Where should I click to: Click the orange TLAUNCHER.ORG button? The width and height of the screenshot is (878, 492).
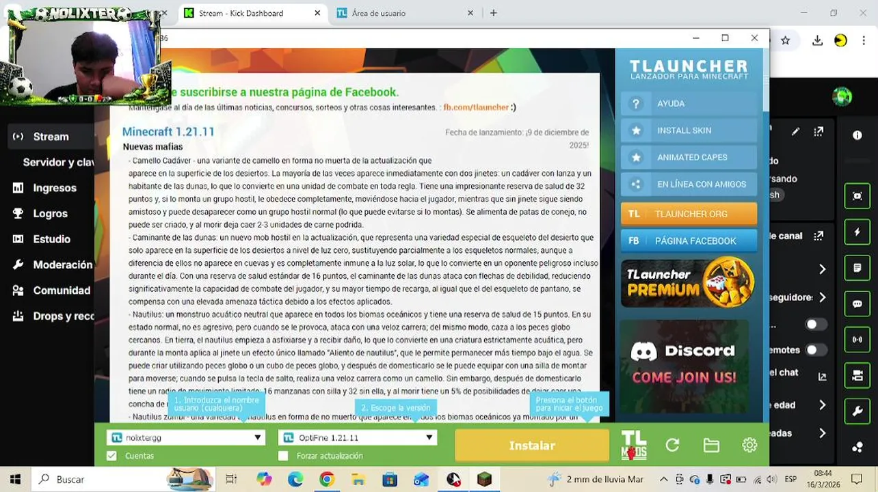coord(689,214)
